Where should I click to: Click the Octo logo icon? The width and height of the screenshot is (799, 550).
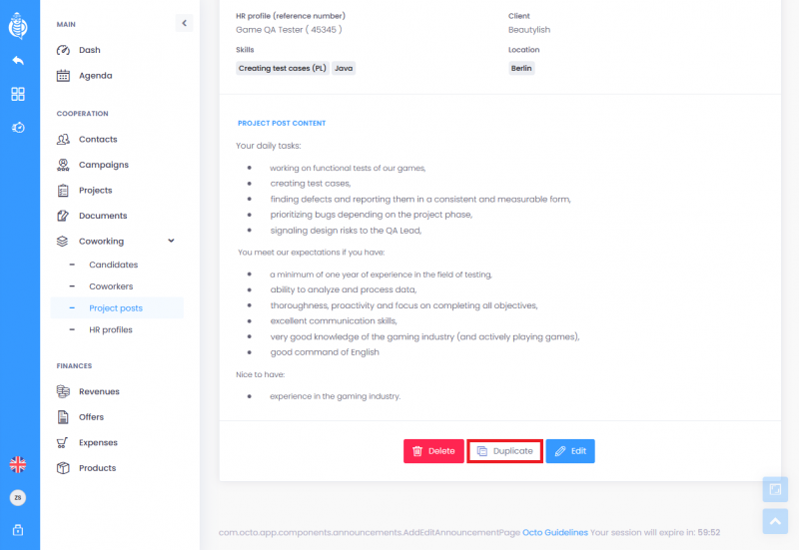pos(18,26)
